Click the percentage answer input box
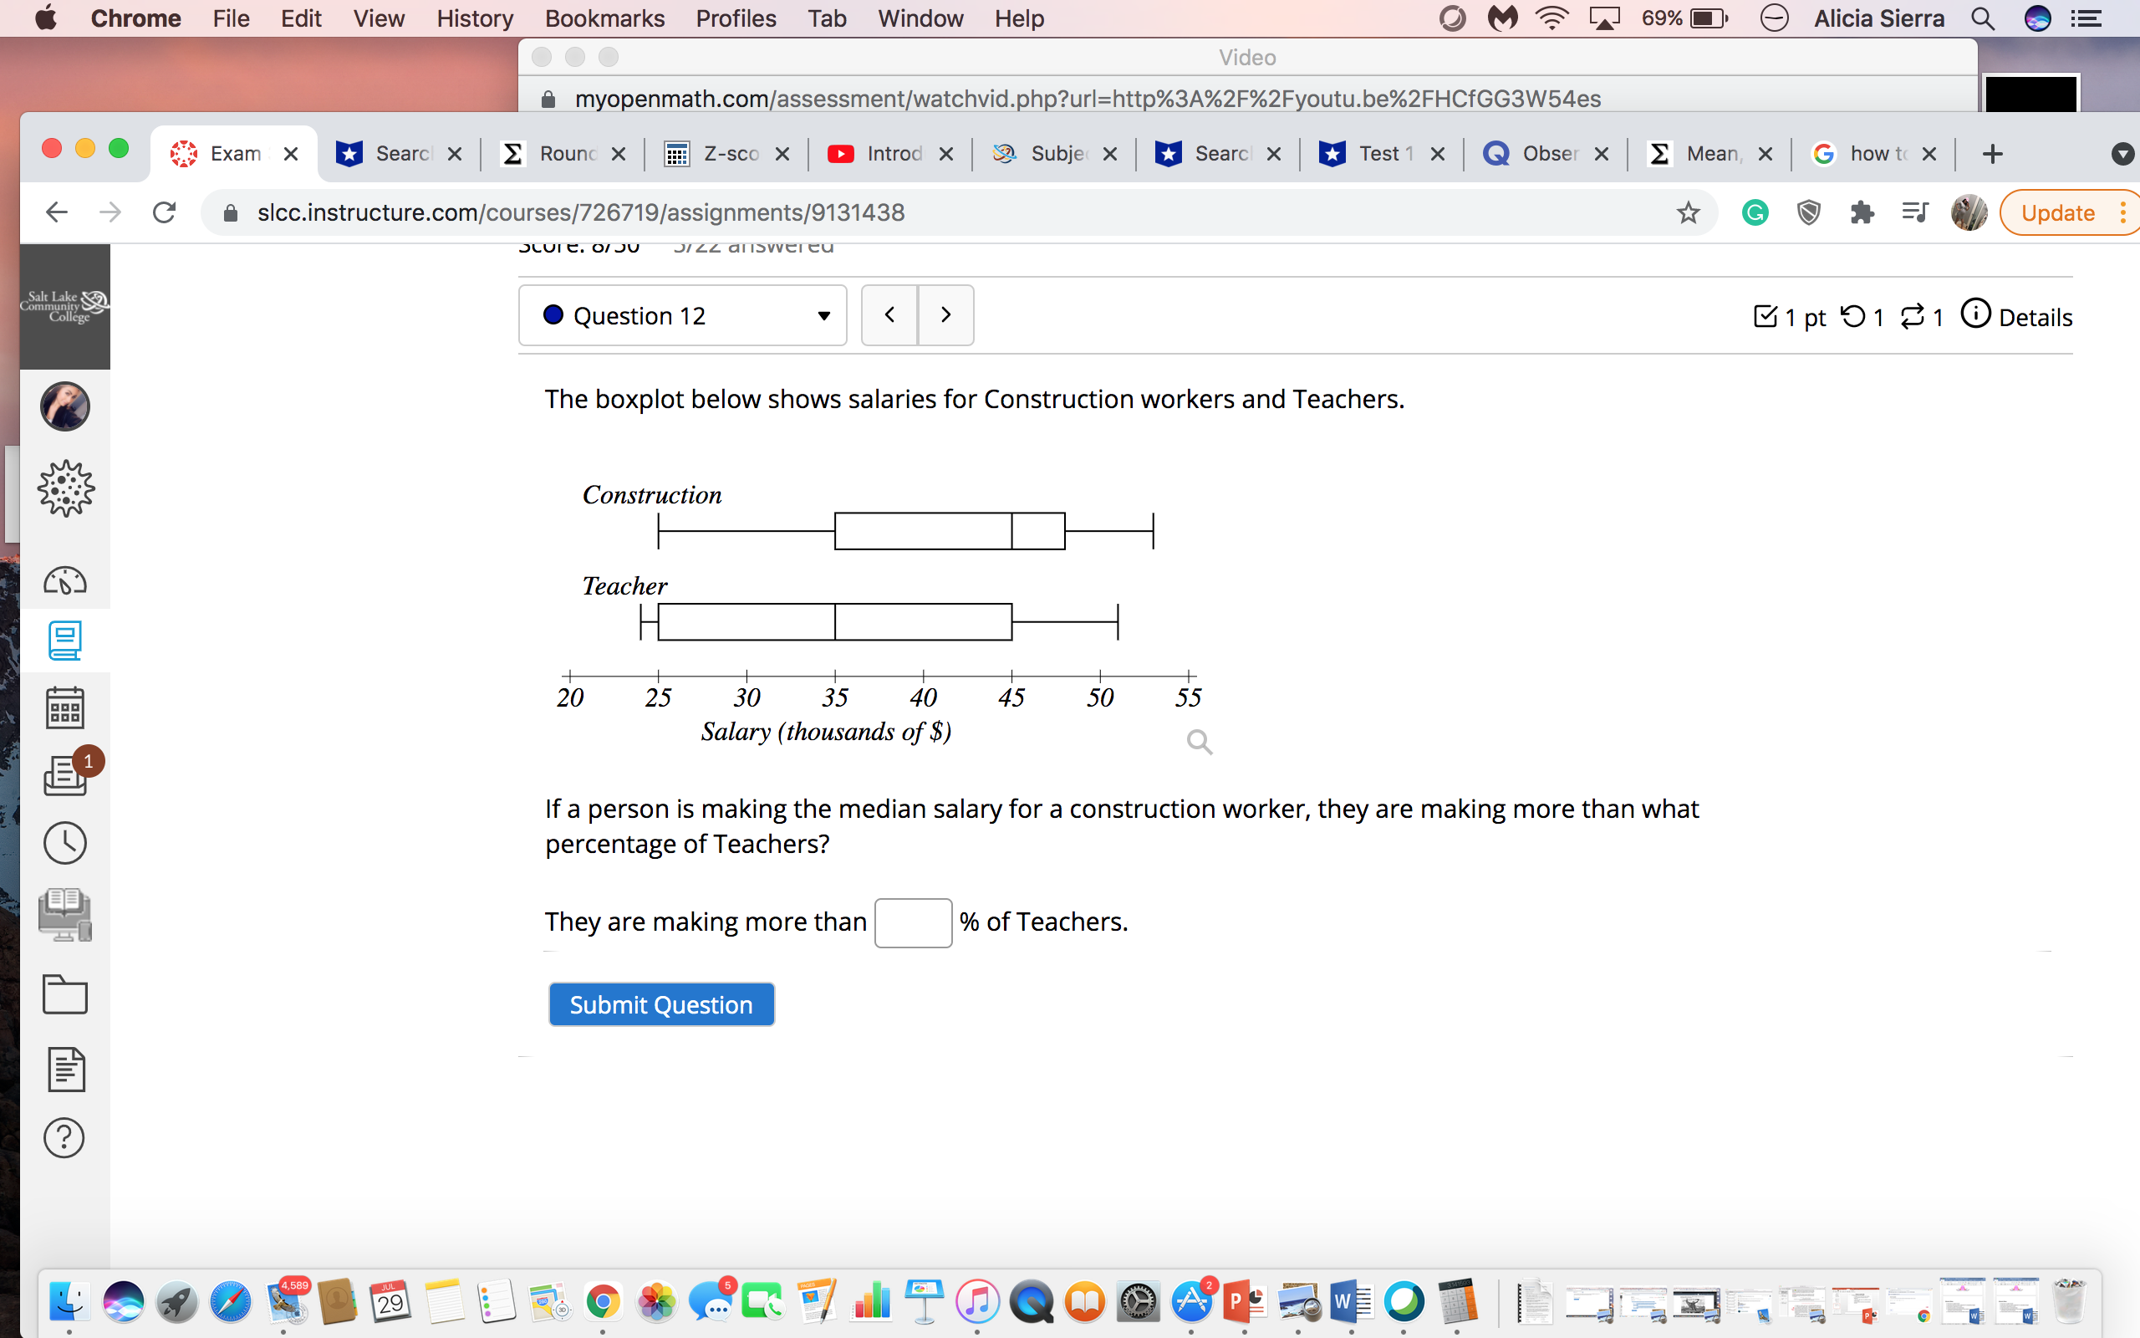Image resolution: width=2140 pixels, height=1338 pixels. pos(913,923)
